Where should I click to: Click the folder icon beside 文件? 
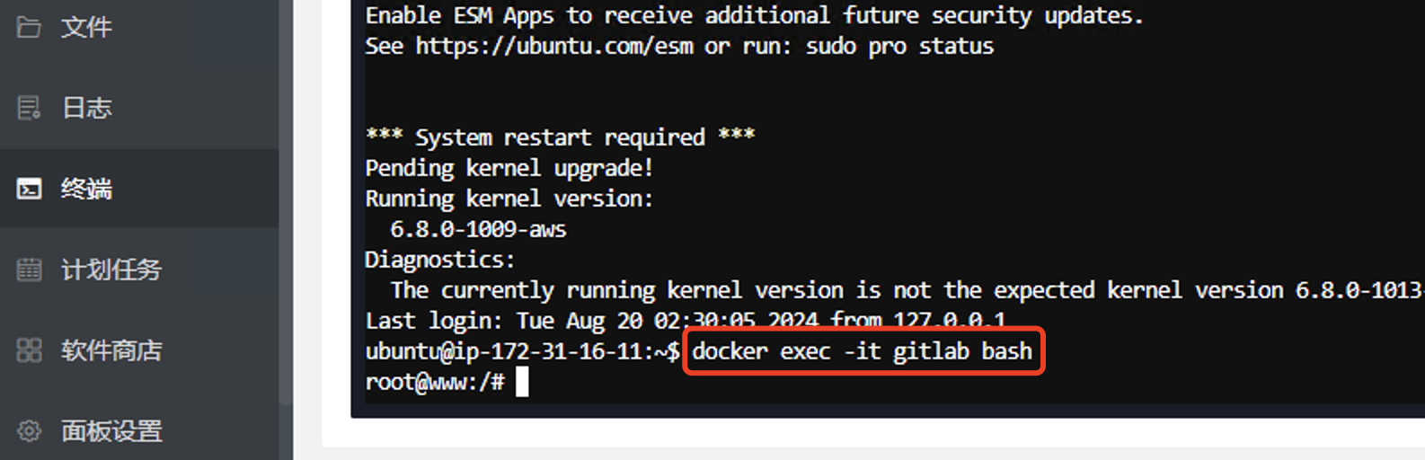click(29, 27)
